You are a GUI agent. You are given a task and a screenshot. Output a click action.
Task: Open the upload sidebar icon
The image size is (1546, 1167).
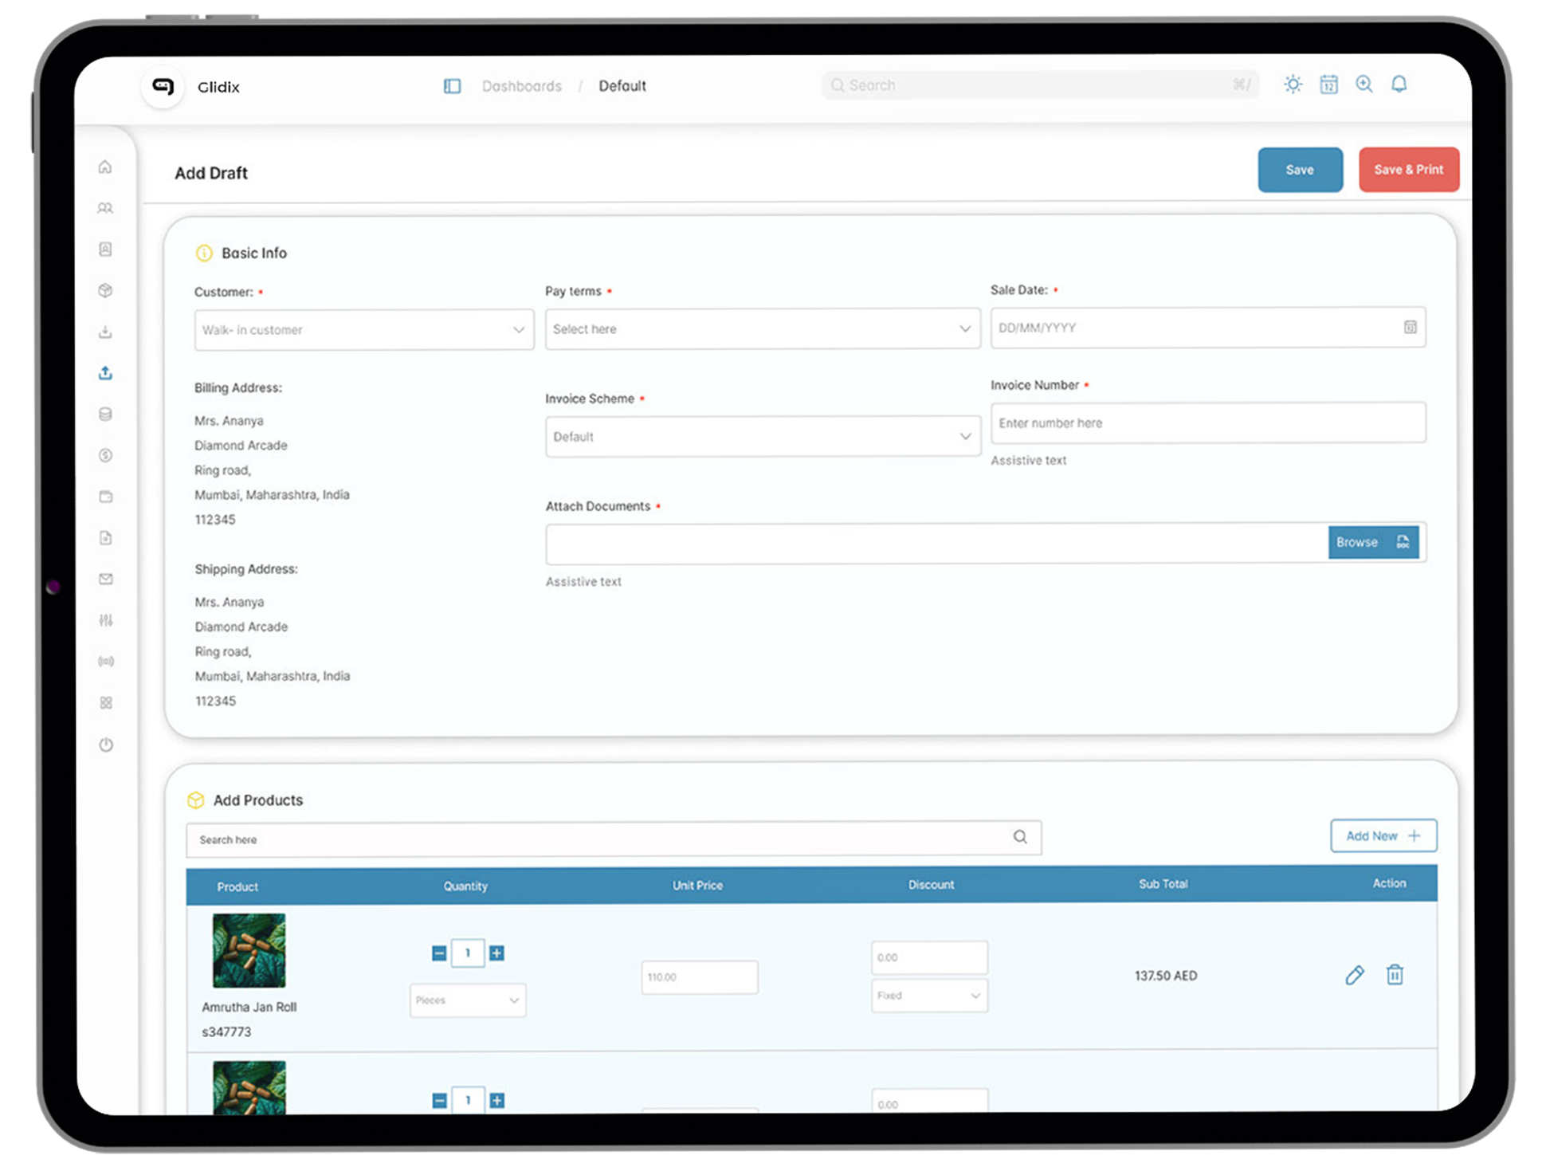105,372
